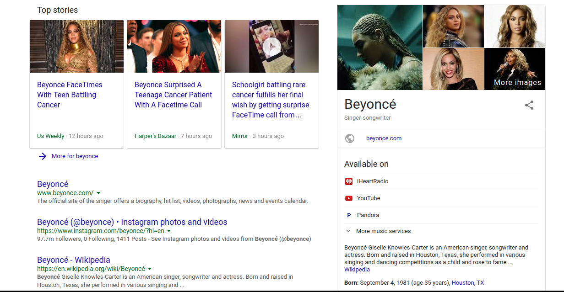Click More images thumbnail
The image size is (564, 292).
(515, 69)
